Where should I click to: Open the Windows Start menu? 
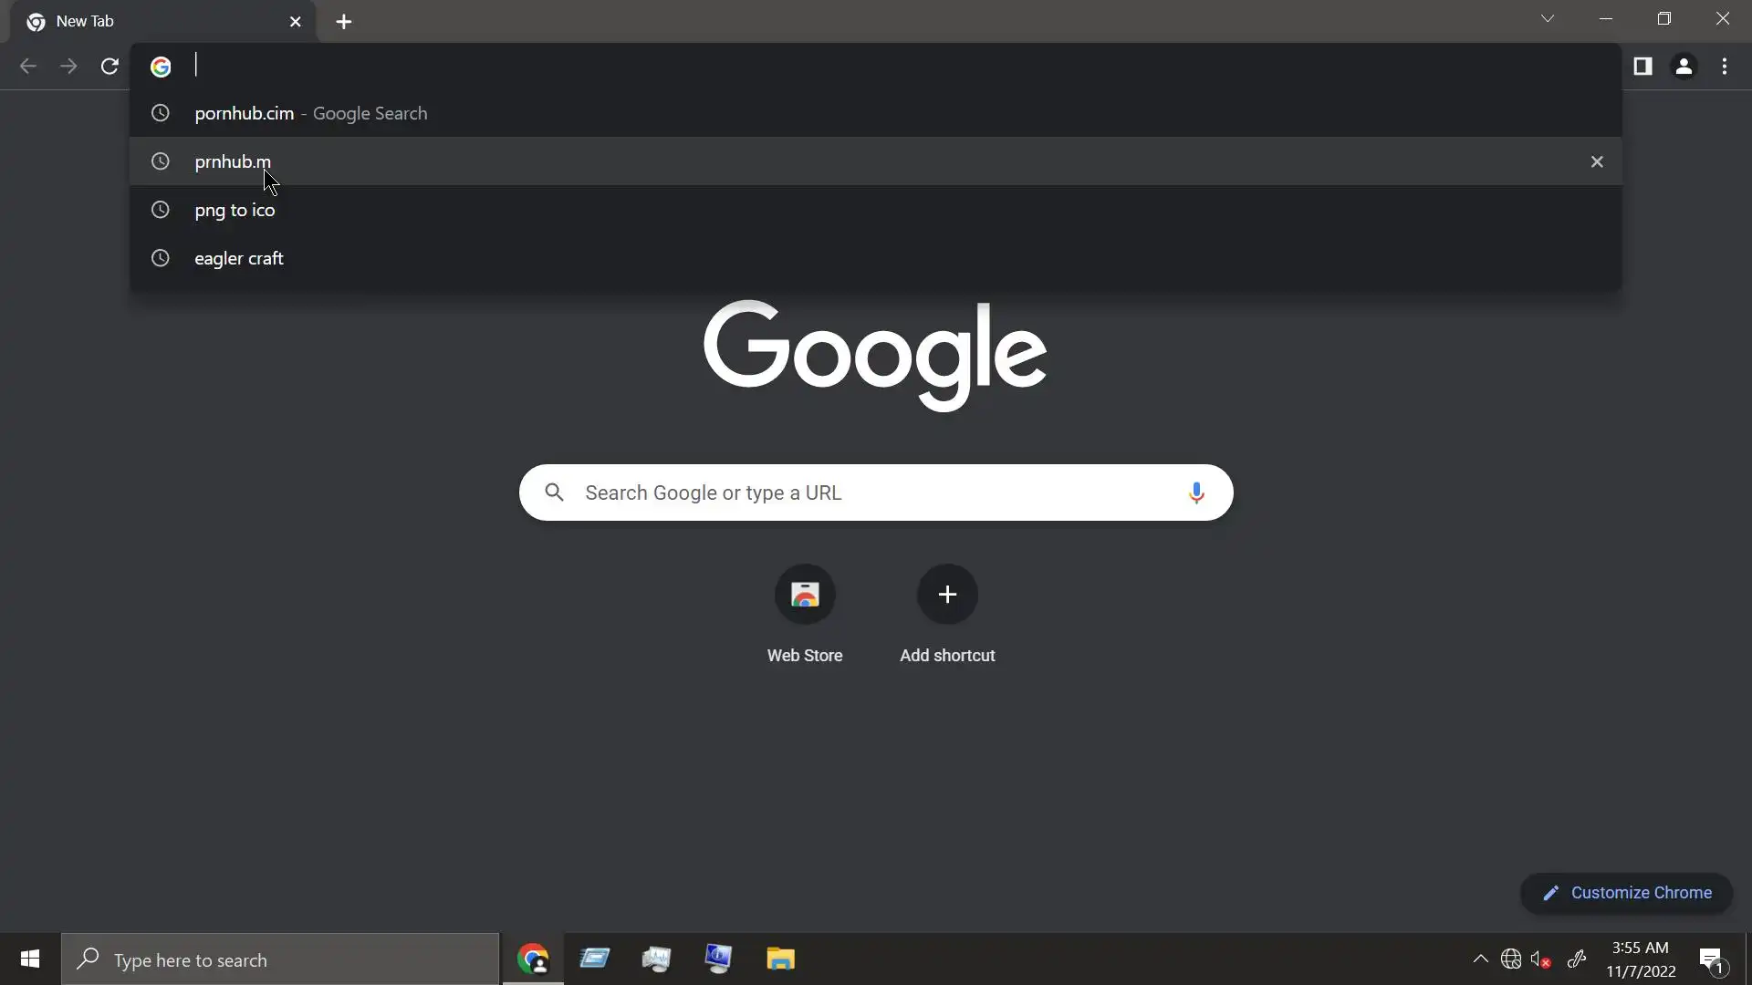coord(29,959)
